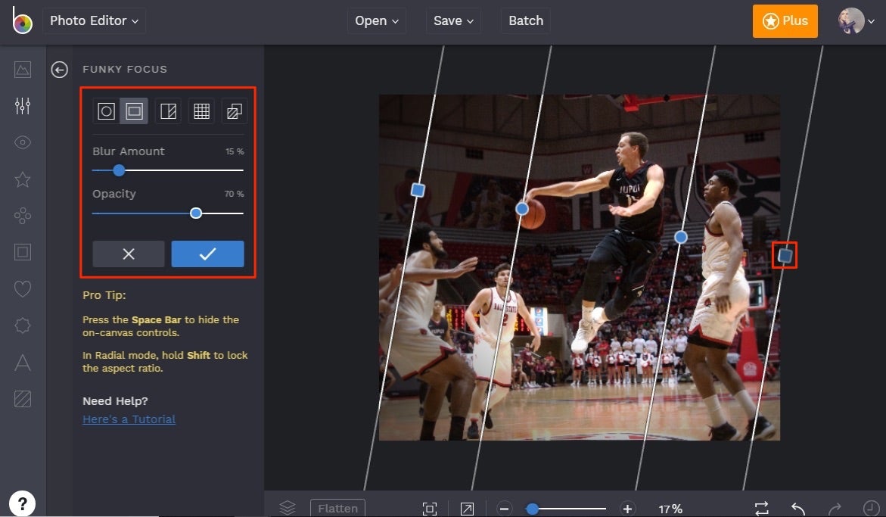
Task: Open the Textures panel in the sidebar
Action: [x=23, y=399]
